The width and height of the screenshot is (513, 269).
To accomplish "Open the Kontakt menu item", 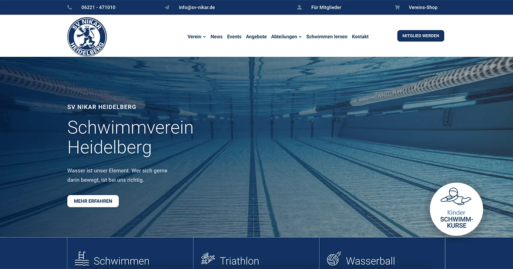I will point(360,37).
